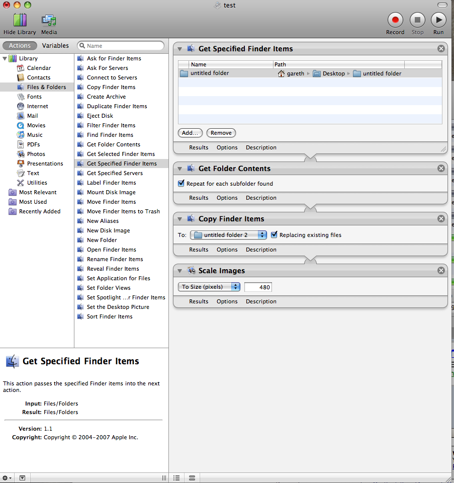
Task: Open the Most Used smart group
Action: click(33, 201)
